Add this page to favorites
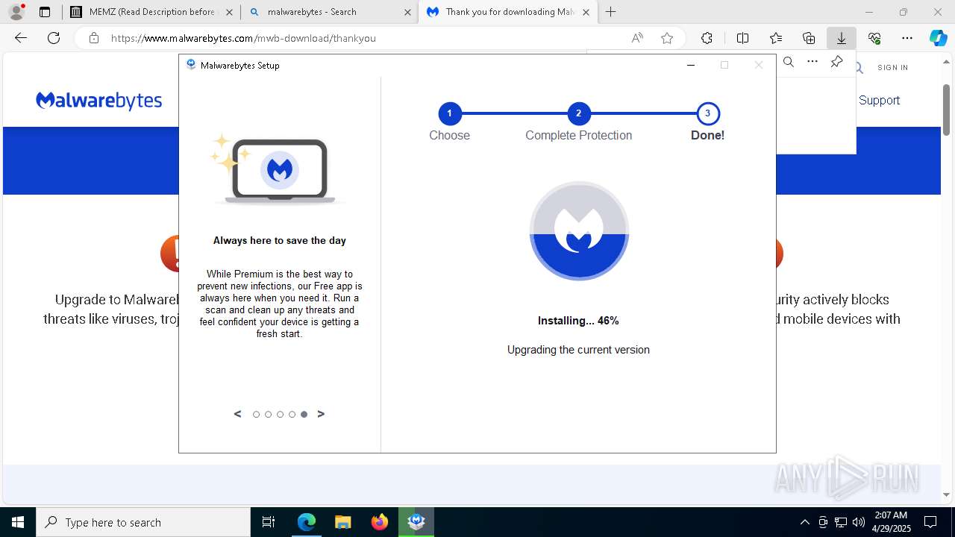Image resolution: width=955 pixels, height=537 pixels. tap(667, 38)
